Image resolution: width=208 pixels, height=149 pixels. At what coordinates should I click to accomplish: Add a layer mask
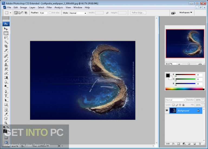click(x=178, y=144)
